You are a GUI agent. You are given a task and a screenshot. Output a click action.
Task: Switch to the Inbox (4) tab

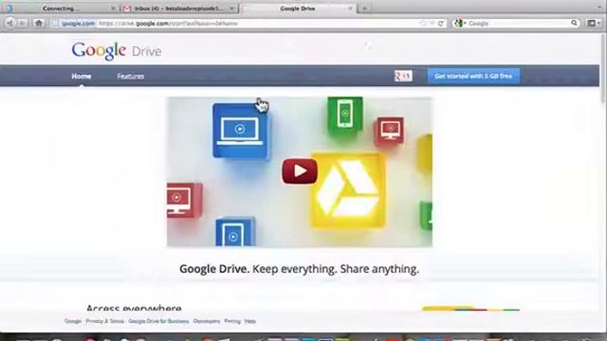click(178, 9)
